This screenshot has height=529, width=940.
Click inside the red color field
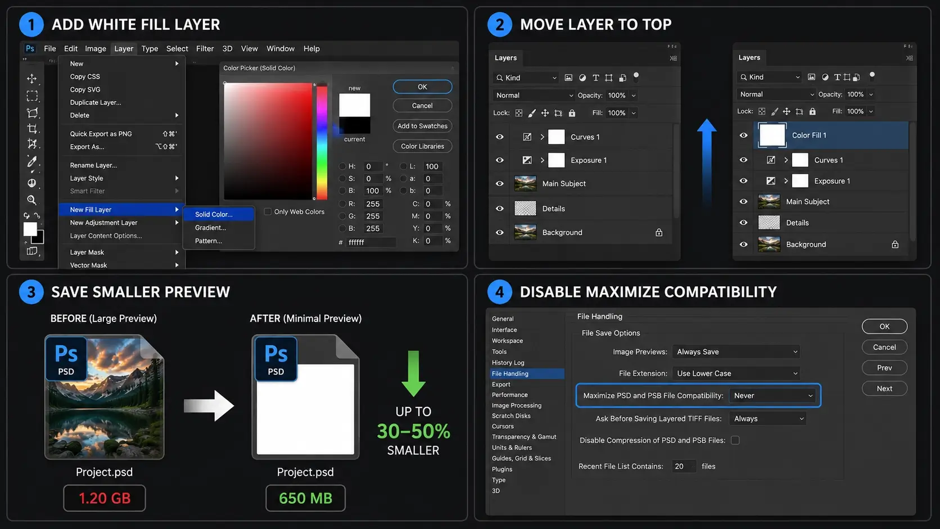268,141
